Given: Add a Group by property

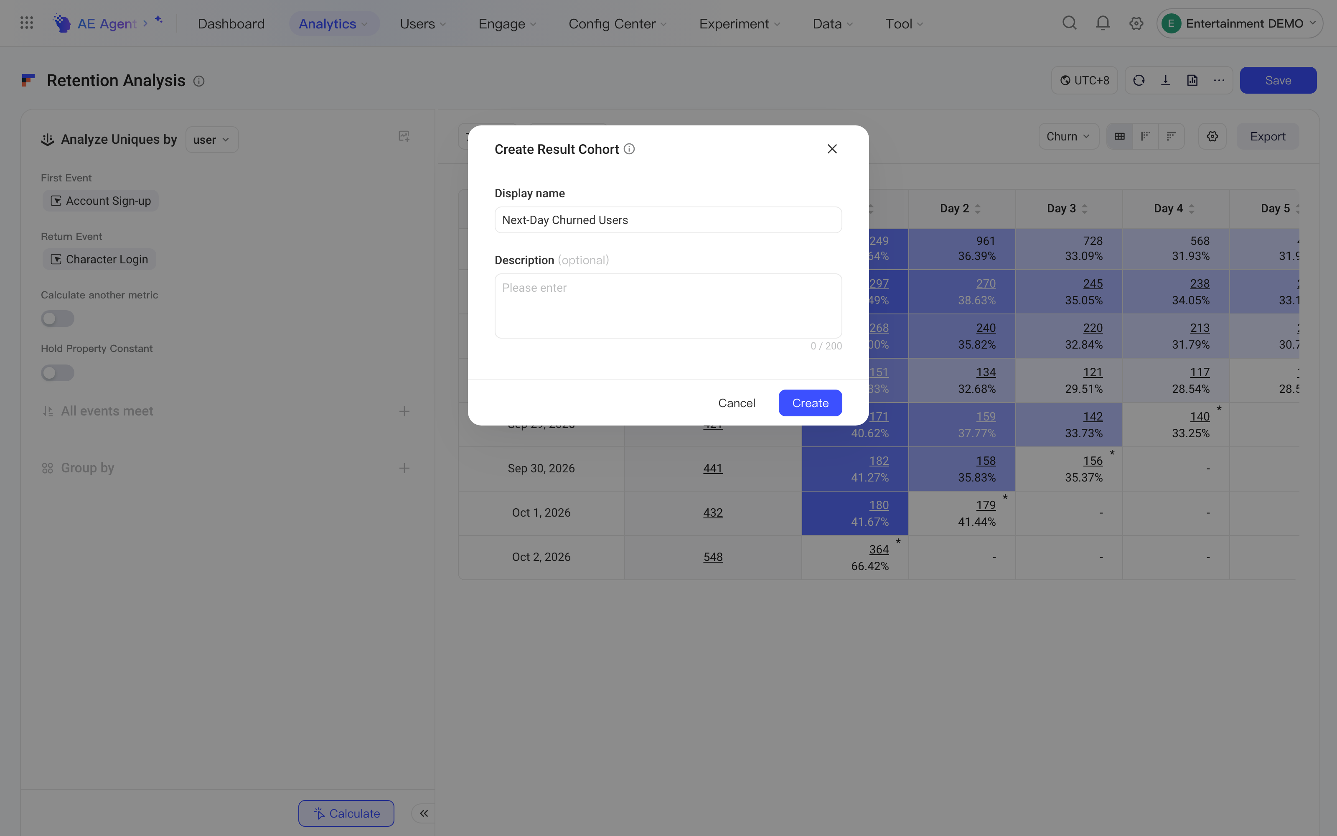Looking at the screenshot, I should pos(404,468).
